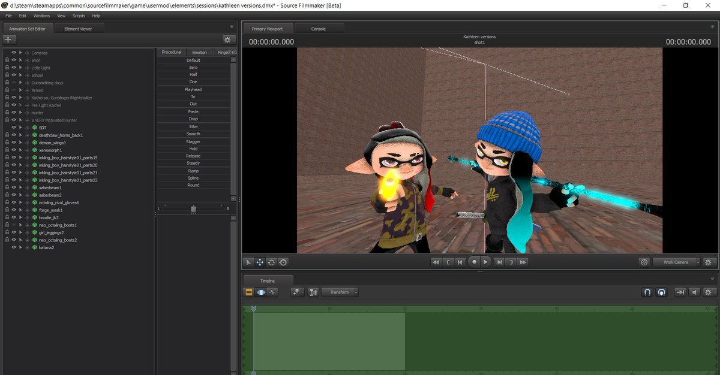Open timeline settings gear
Viewport: 720px width, 375px height.
coord(709,292)
